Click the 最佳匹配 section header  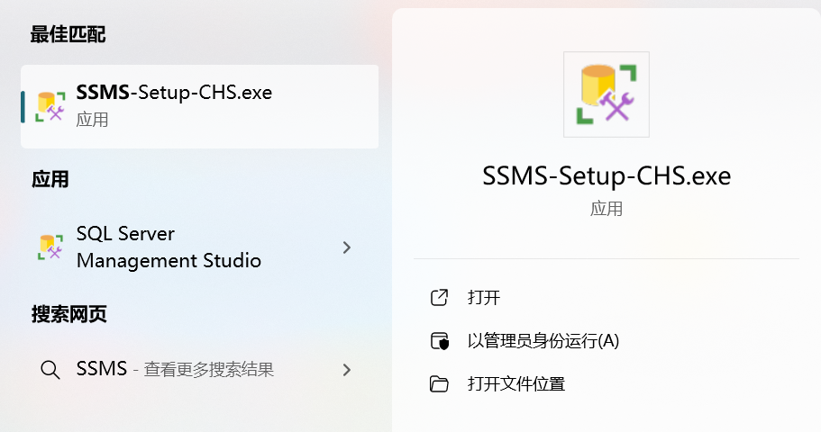point(68,34)
